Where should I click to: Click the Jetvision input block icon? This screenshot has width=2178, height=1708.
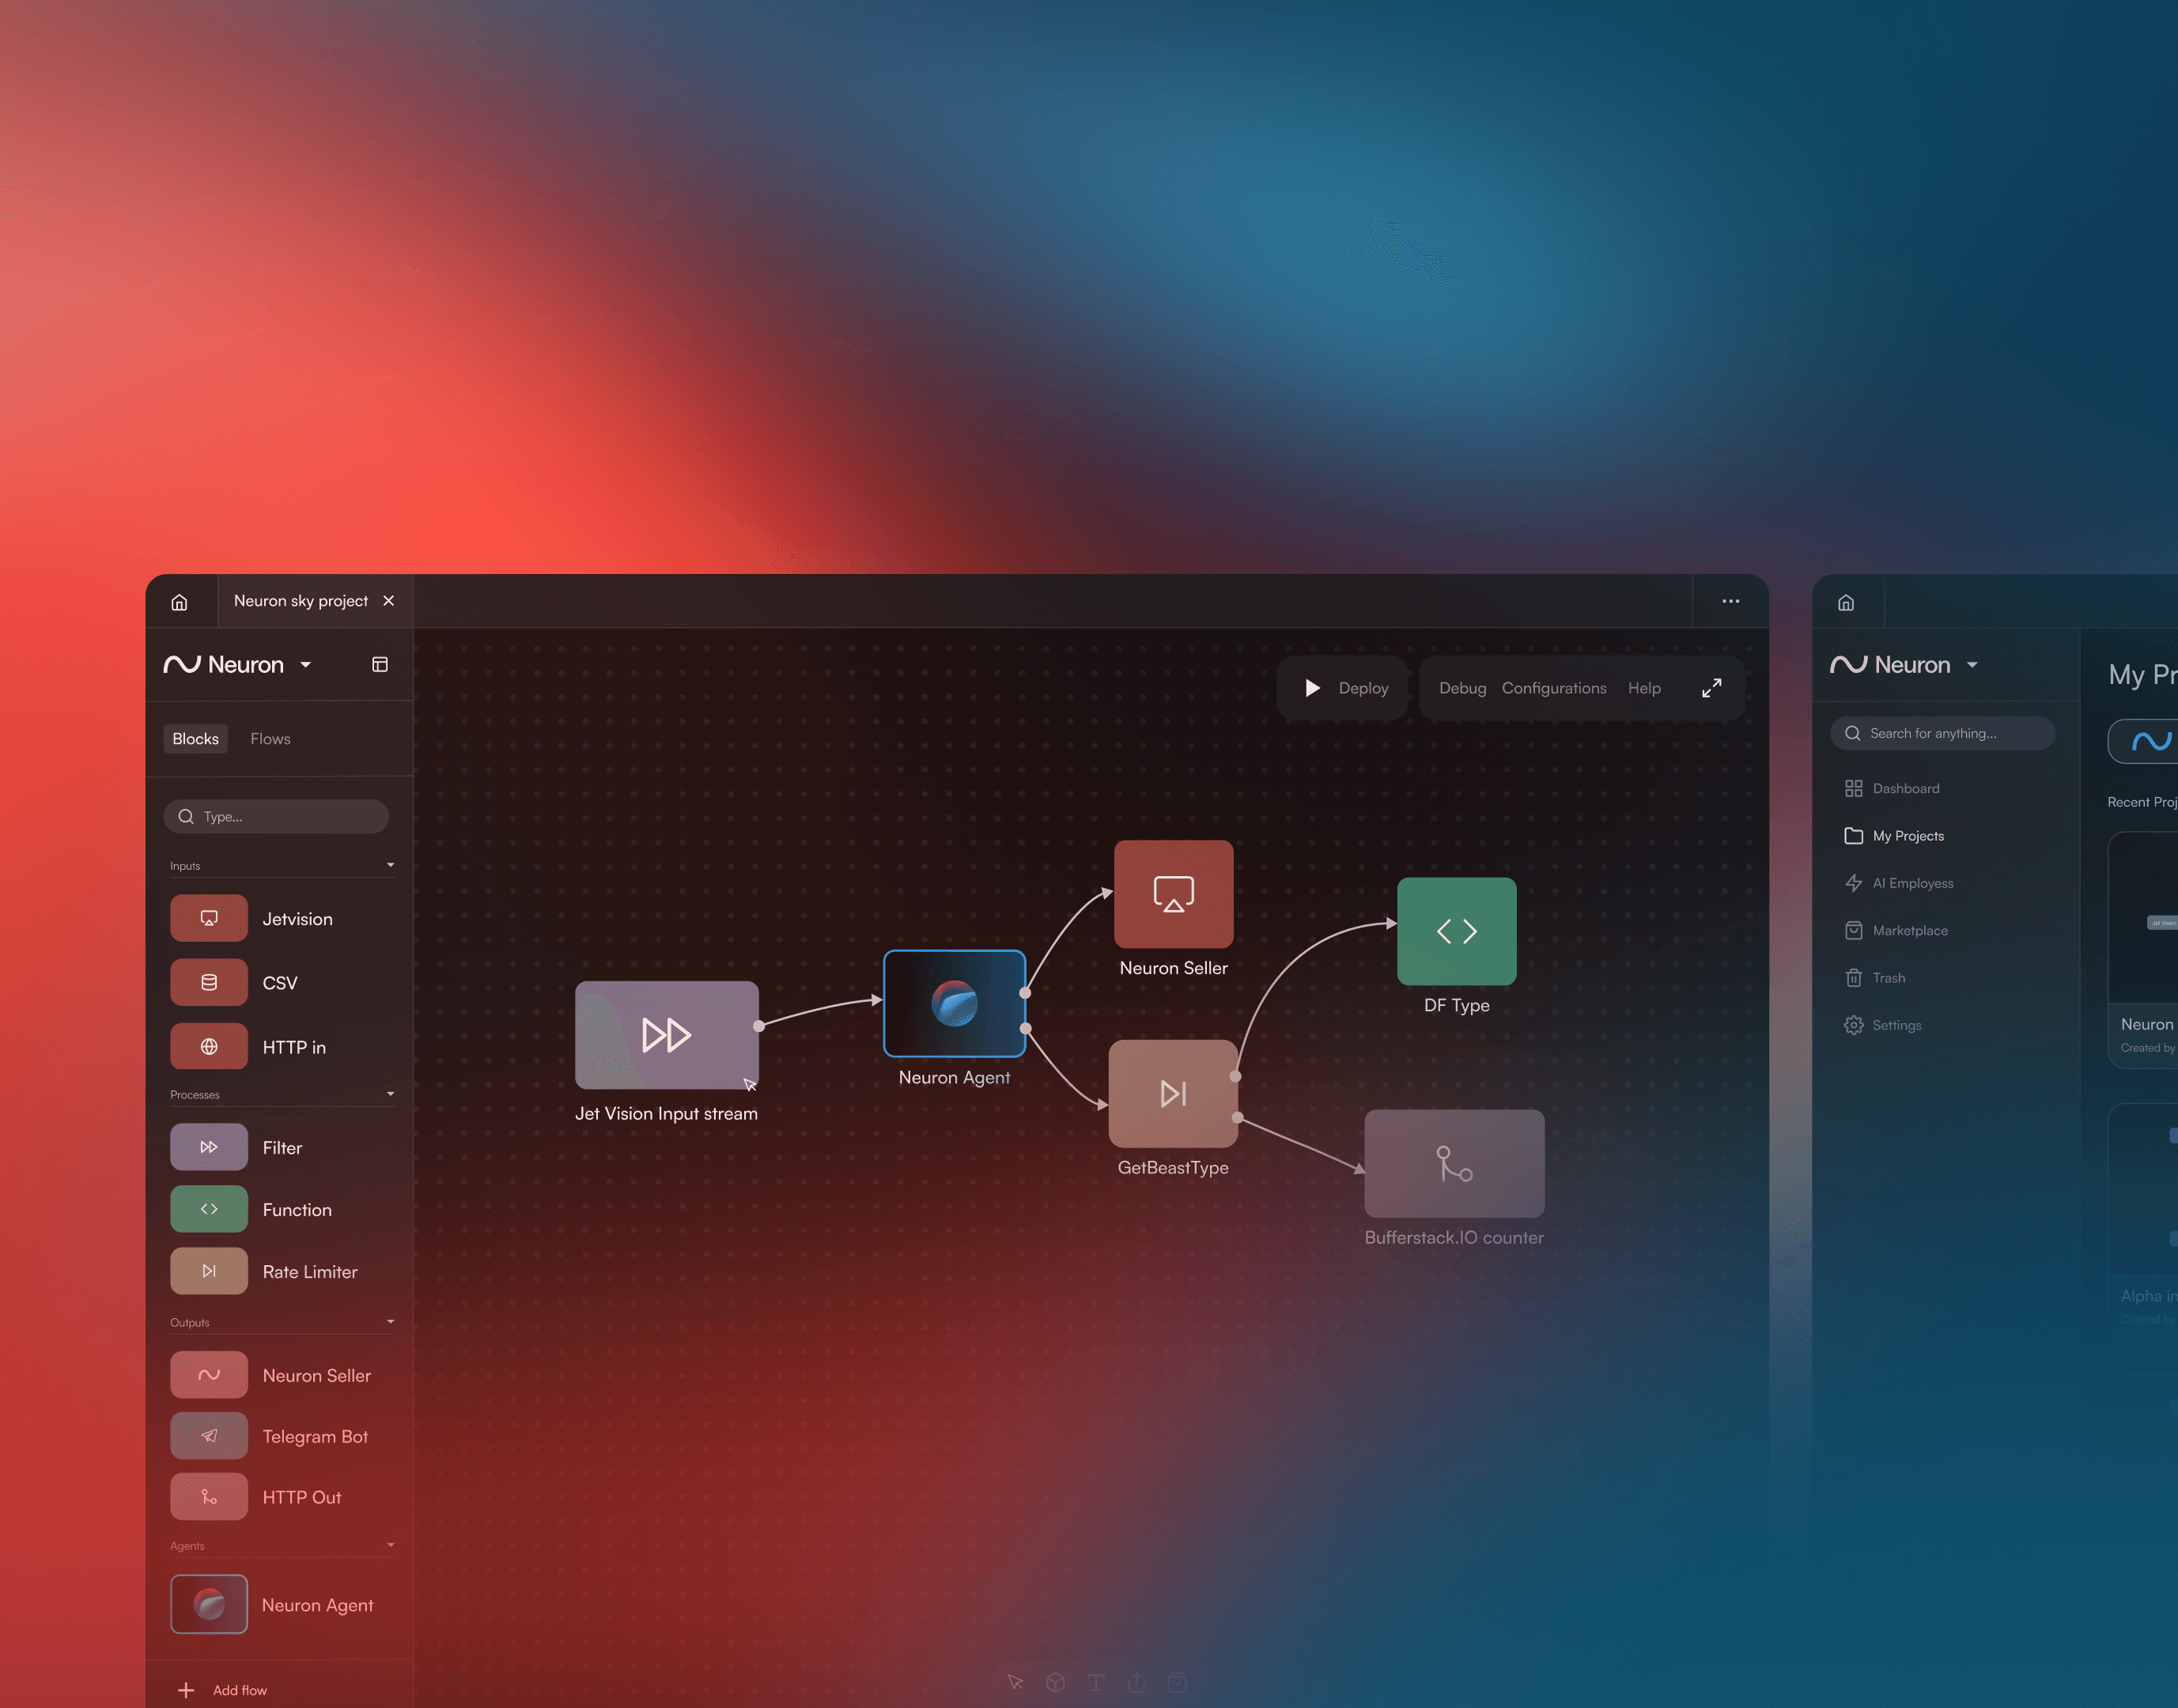click(x=208, y=918)
